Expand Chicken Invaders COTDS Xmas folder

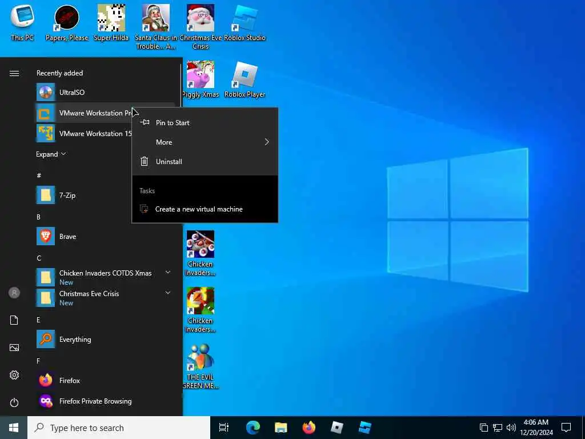168,273
